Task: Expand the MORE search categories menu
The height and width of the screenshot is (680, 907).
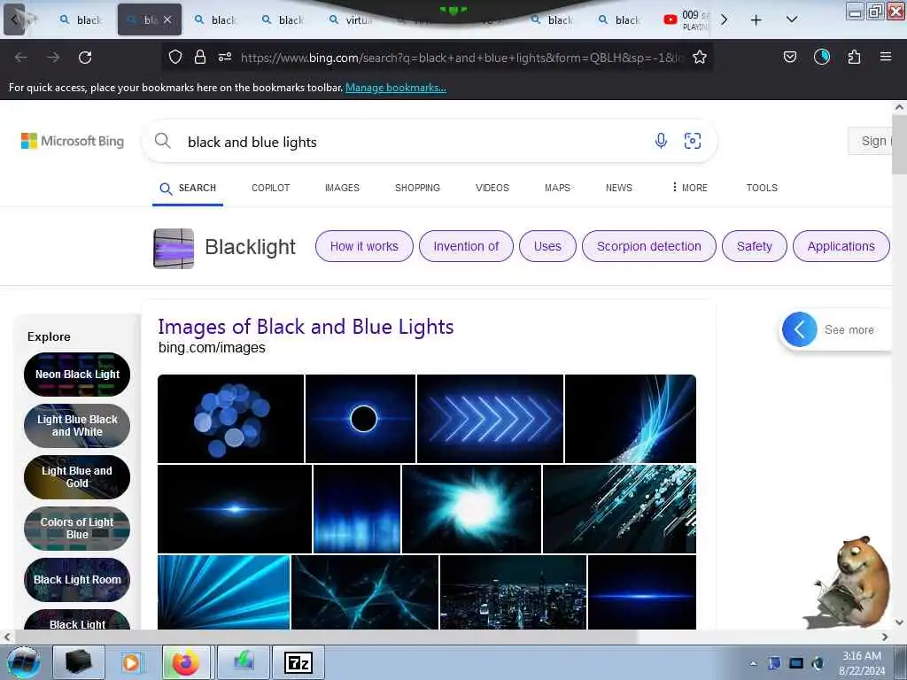Action: [690, 188]
